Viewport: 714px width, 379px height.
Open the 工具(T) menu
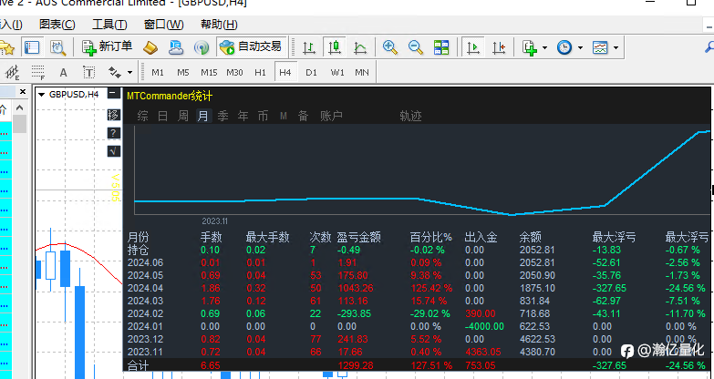click(x=109, y=24)
